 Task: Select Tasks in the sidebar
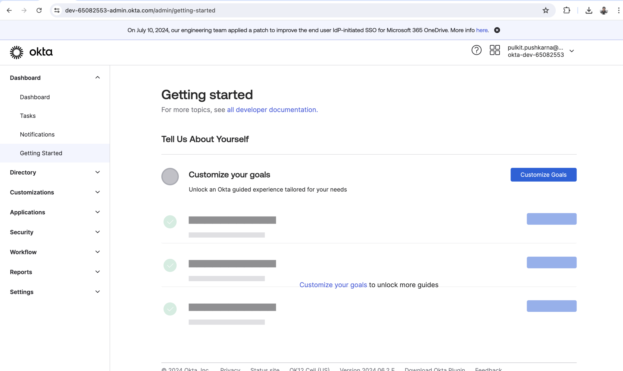[x=28, y=116]
